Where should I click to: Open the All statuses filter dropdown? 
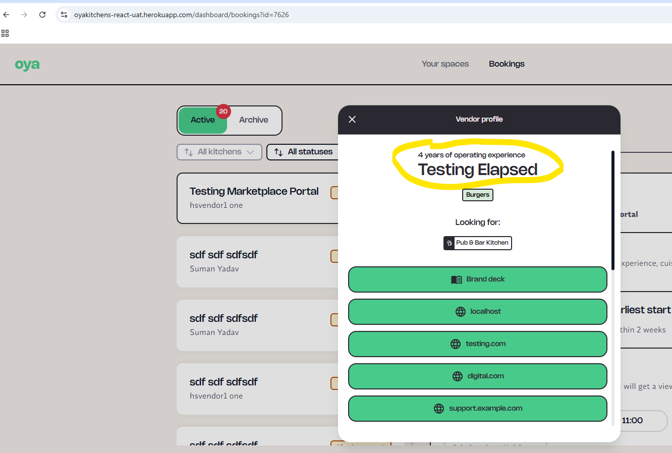click(x=309, y=152)
